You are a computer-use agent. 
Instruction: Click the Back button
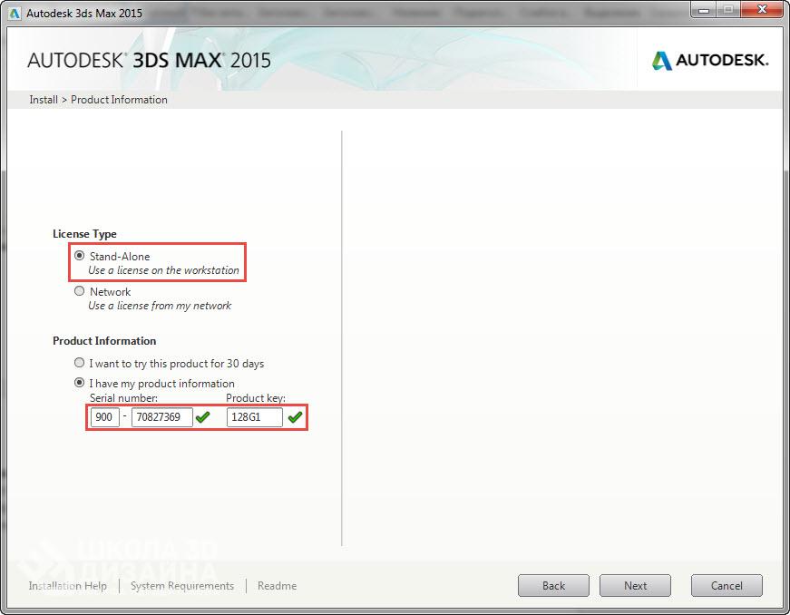point(553,586)
